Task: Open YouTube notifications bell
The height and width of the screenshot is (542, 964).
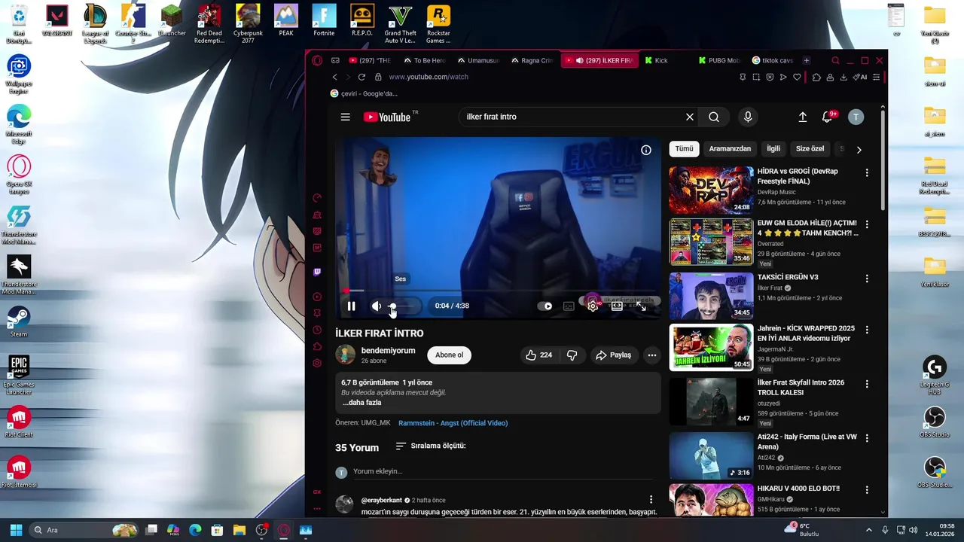Action: click(828, 117)
